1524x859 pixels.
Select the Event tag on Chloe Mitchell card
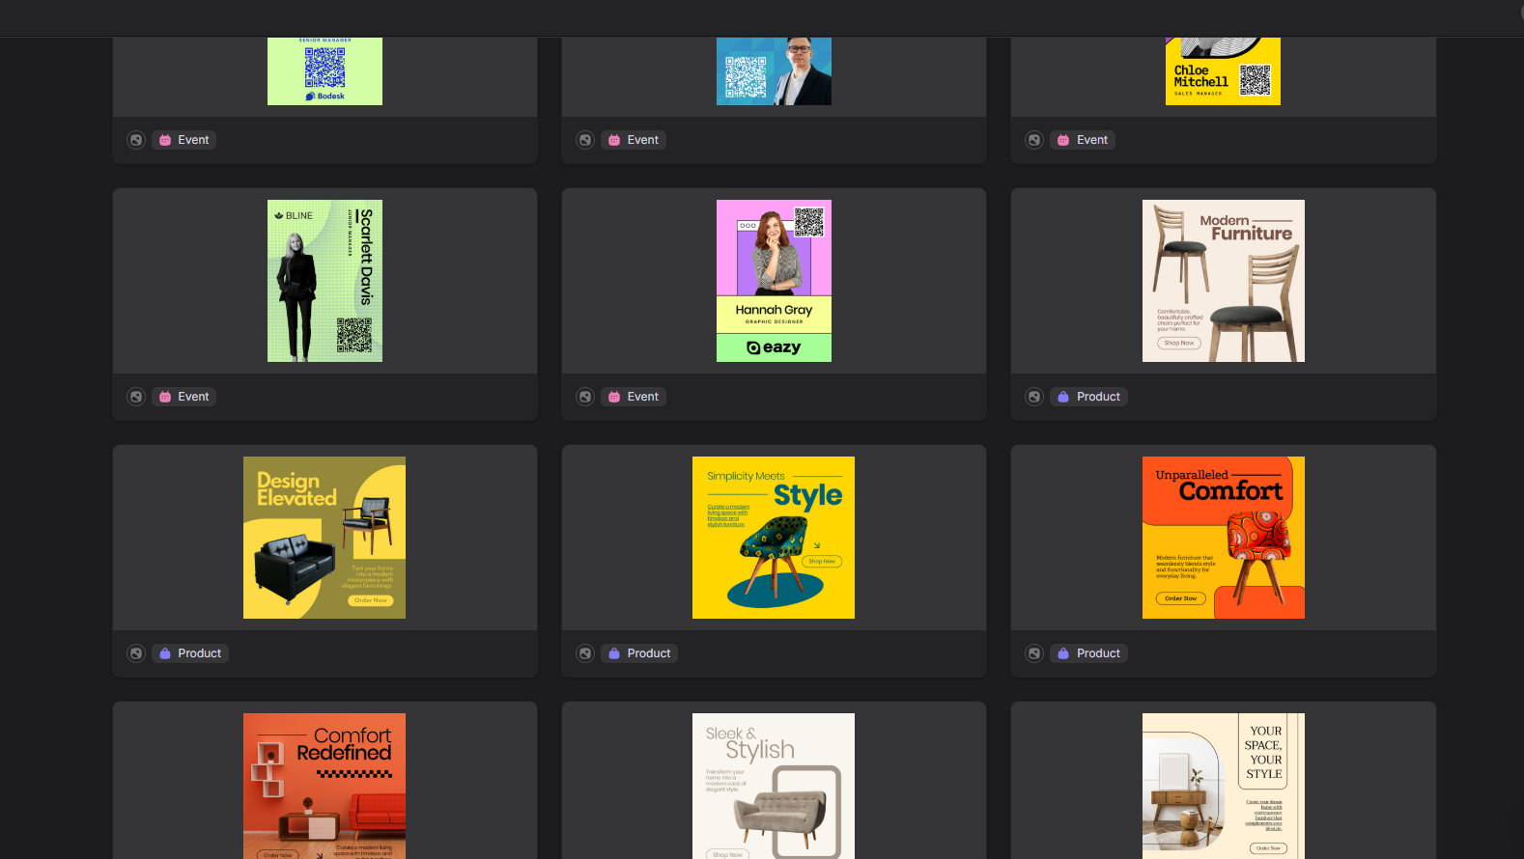coord(1083,140)
